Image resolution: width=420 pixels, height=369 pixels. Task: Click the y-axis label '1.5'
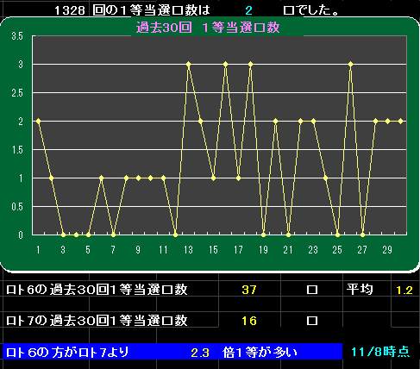click(17, 150)
